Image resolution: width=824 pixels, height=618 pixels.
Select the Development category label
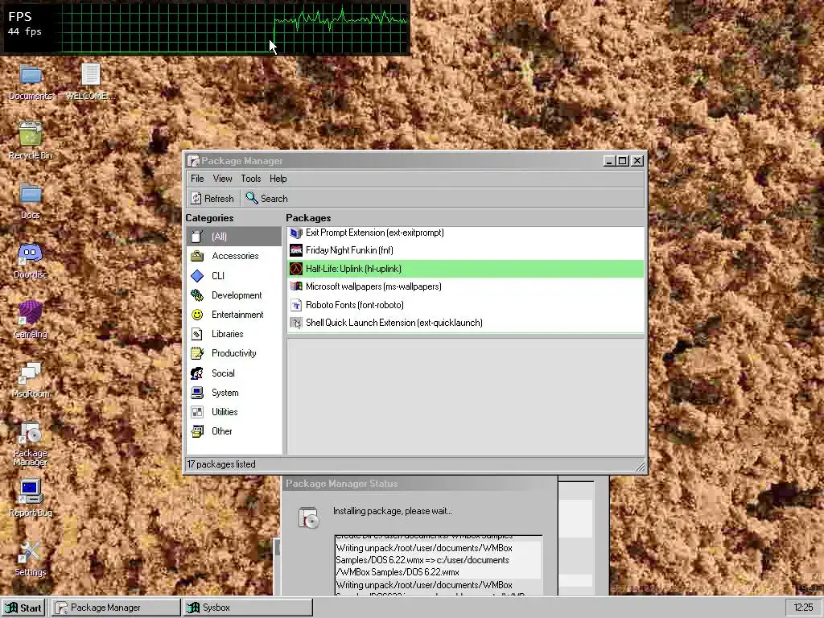[x=237, y=295]
